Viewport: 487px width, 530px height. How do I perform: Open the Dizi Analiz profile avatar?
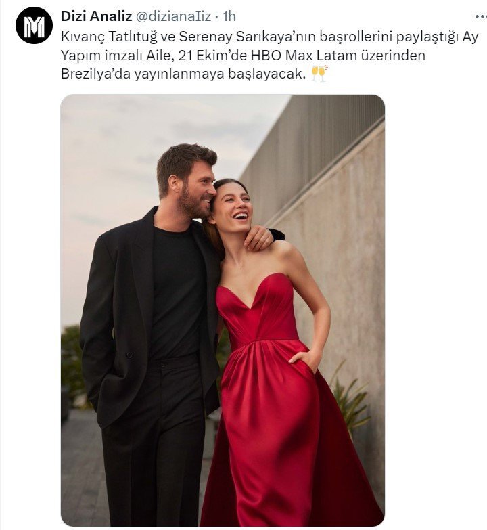coord(34,25)
